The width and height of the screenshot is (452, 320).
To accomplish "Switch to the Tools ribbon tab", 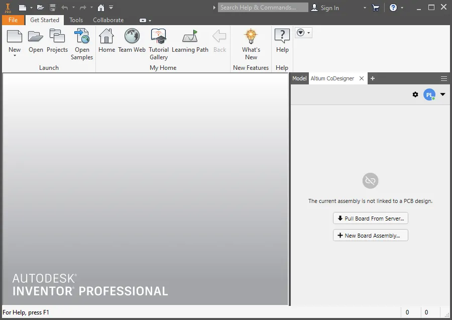I will point(76,20).
